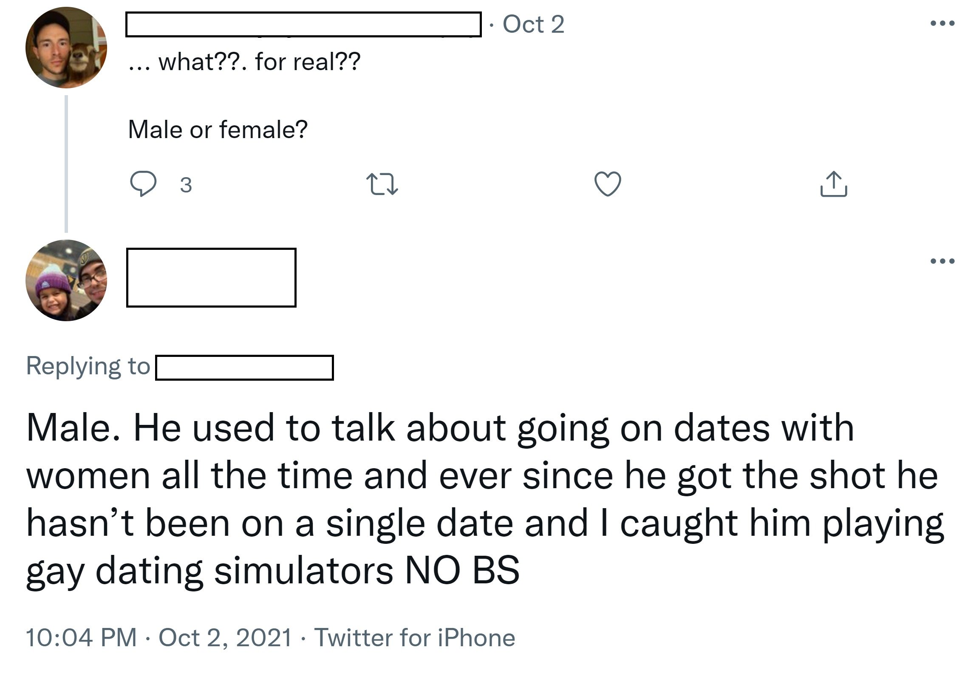Click the main reply tweet text body
979x673 pixels.
click(484, 499)
